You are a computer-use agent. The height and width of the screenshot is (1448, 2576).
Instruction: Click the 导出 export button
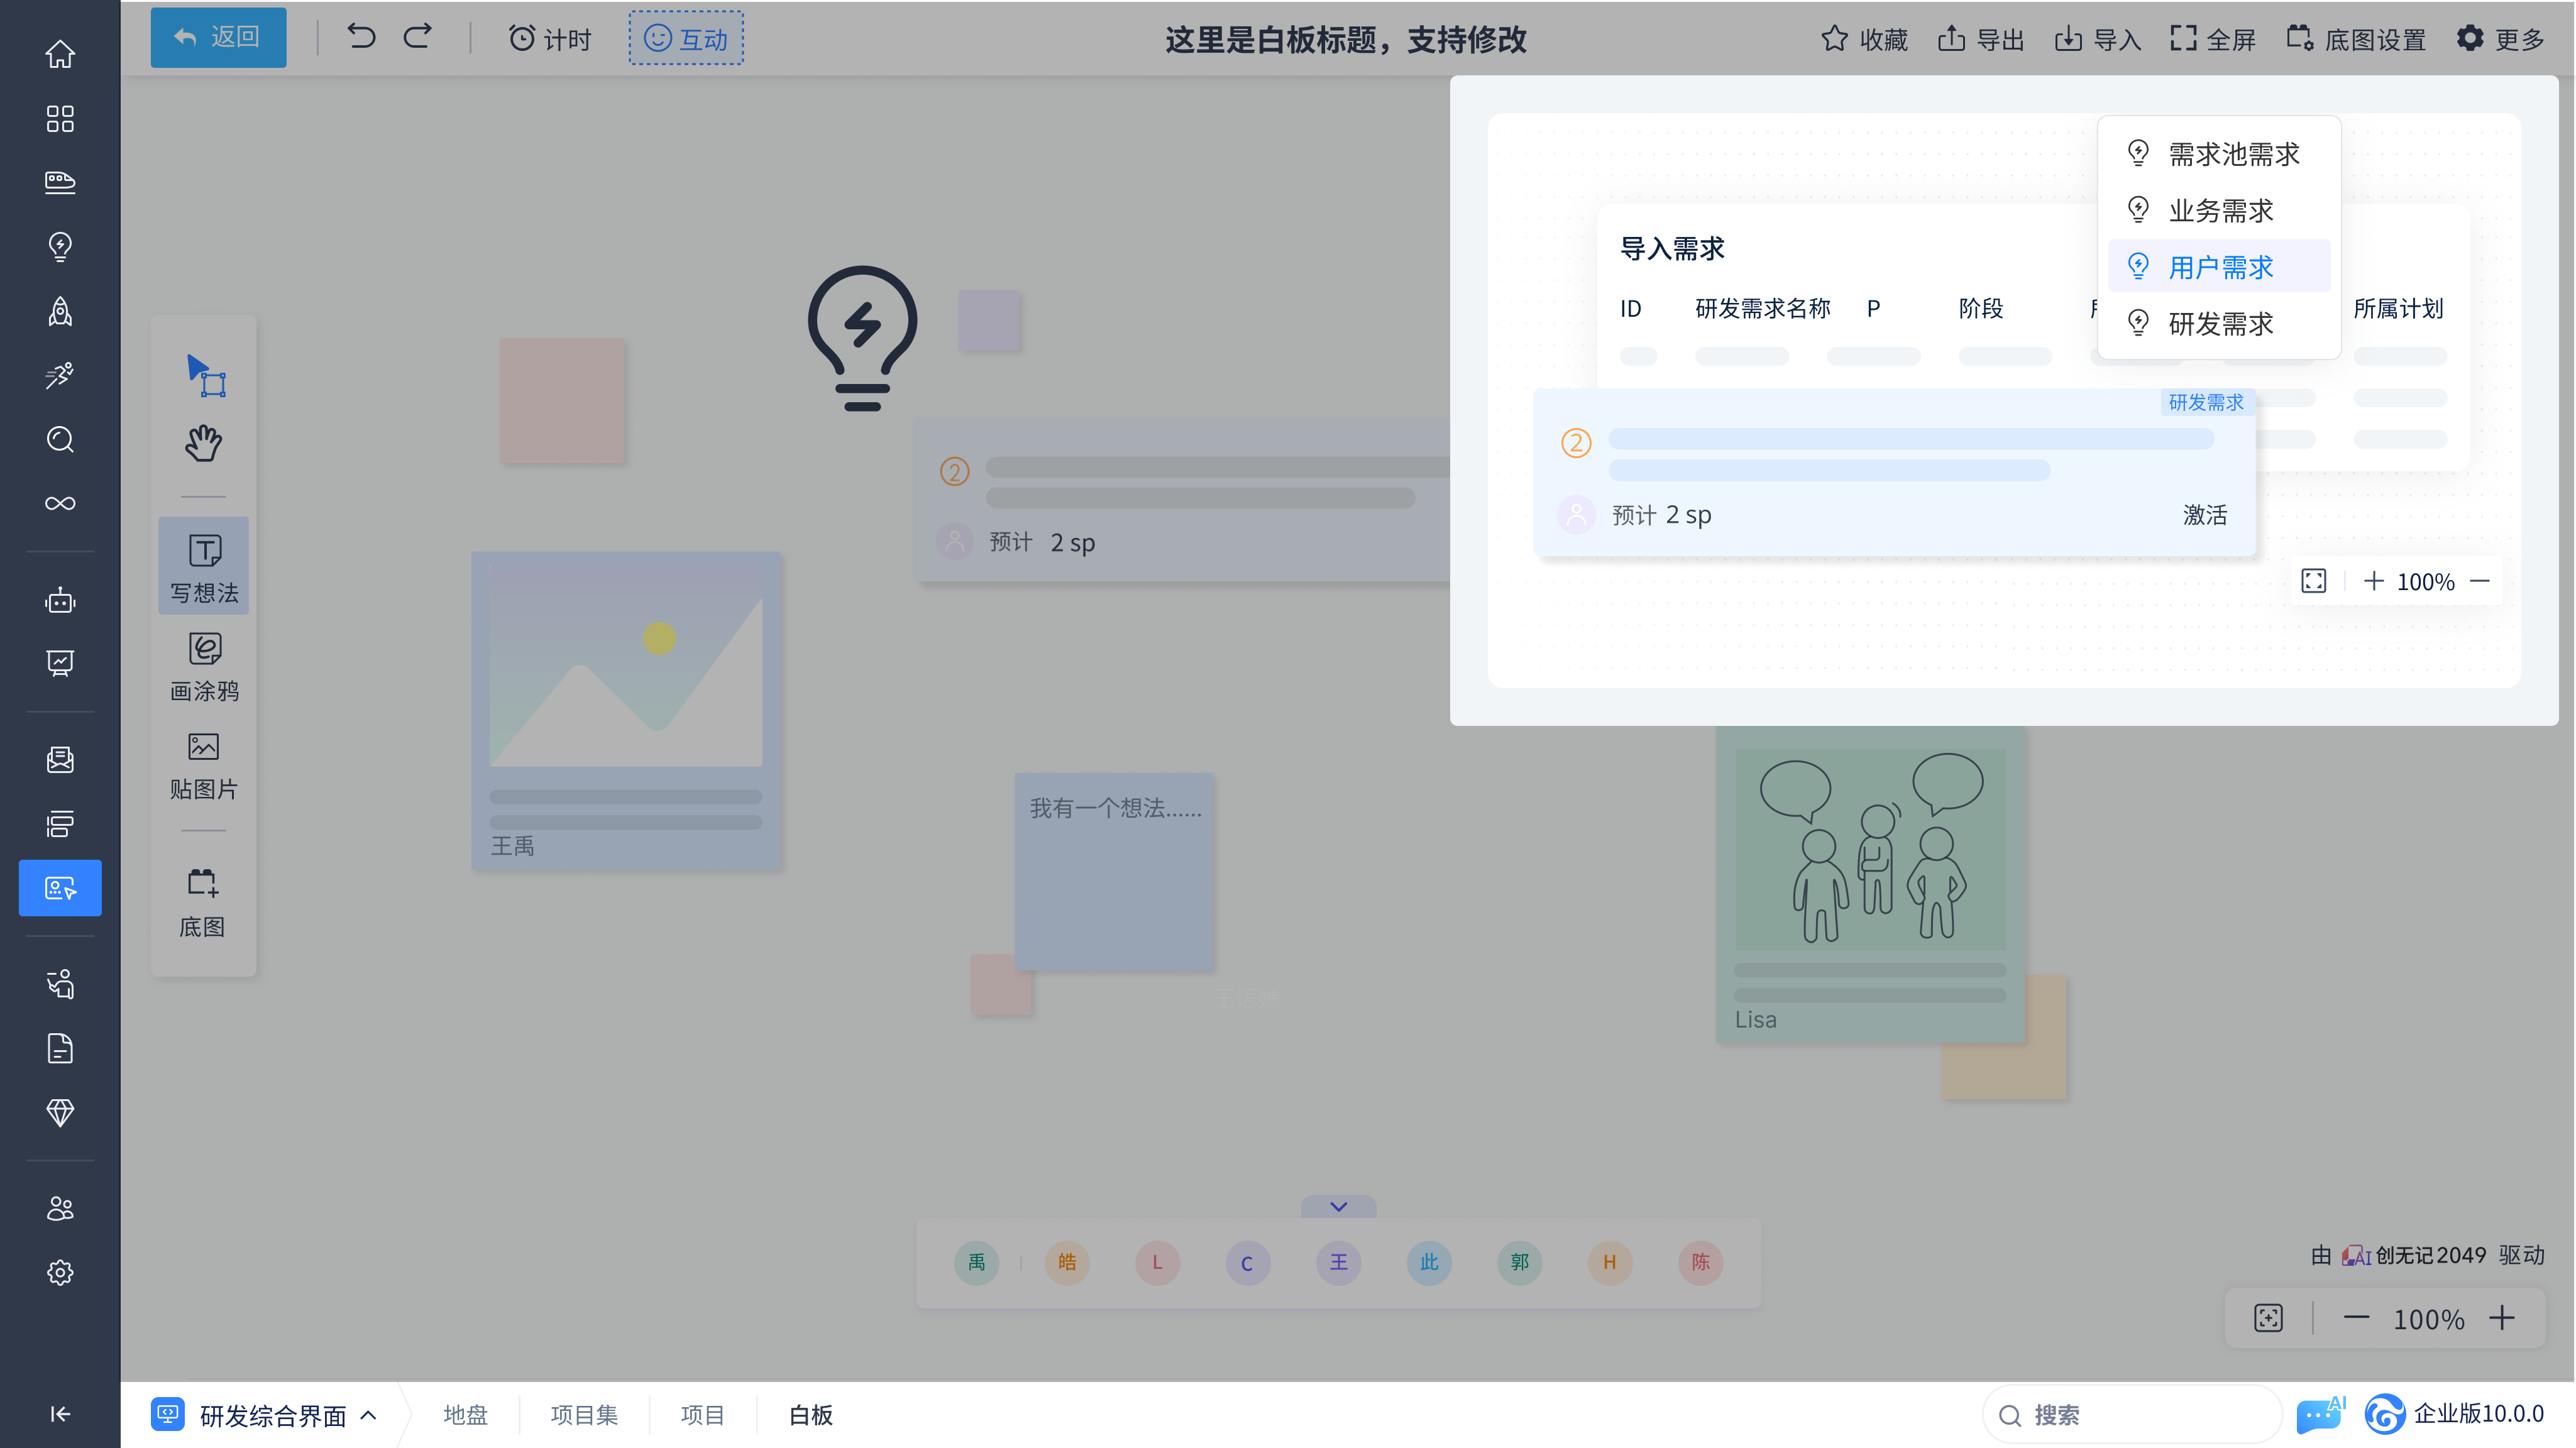[1981, 39]
